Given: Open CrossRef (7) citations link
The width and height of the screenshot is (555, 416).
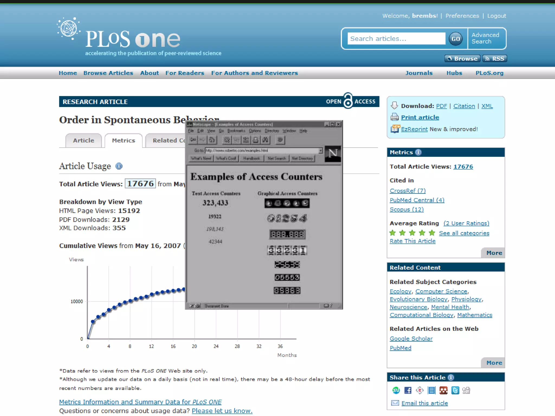Looking at the screenshot, I should pyautogui.click(x=407, y=191).
